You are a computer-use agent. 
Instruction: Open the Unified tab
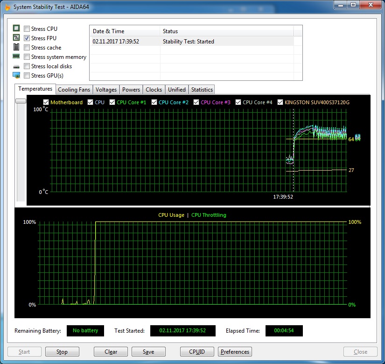(x=177, y=90)
